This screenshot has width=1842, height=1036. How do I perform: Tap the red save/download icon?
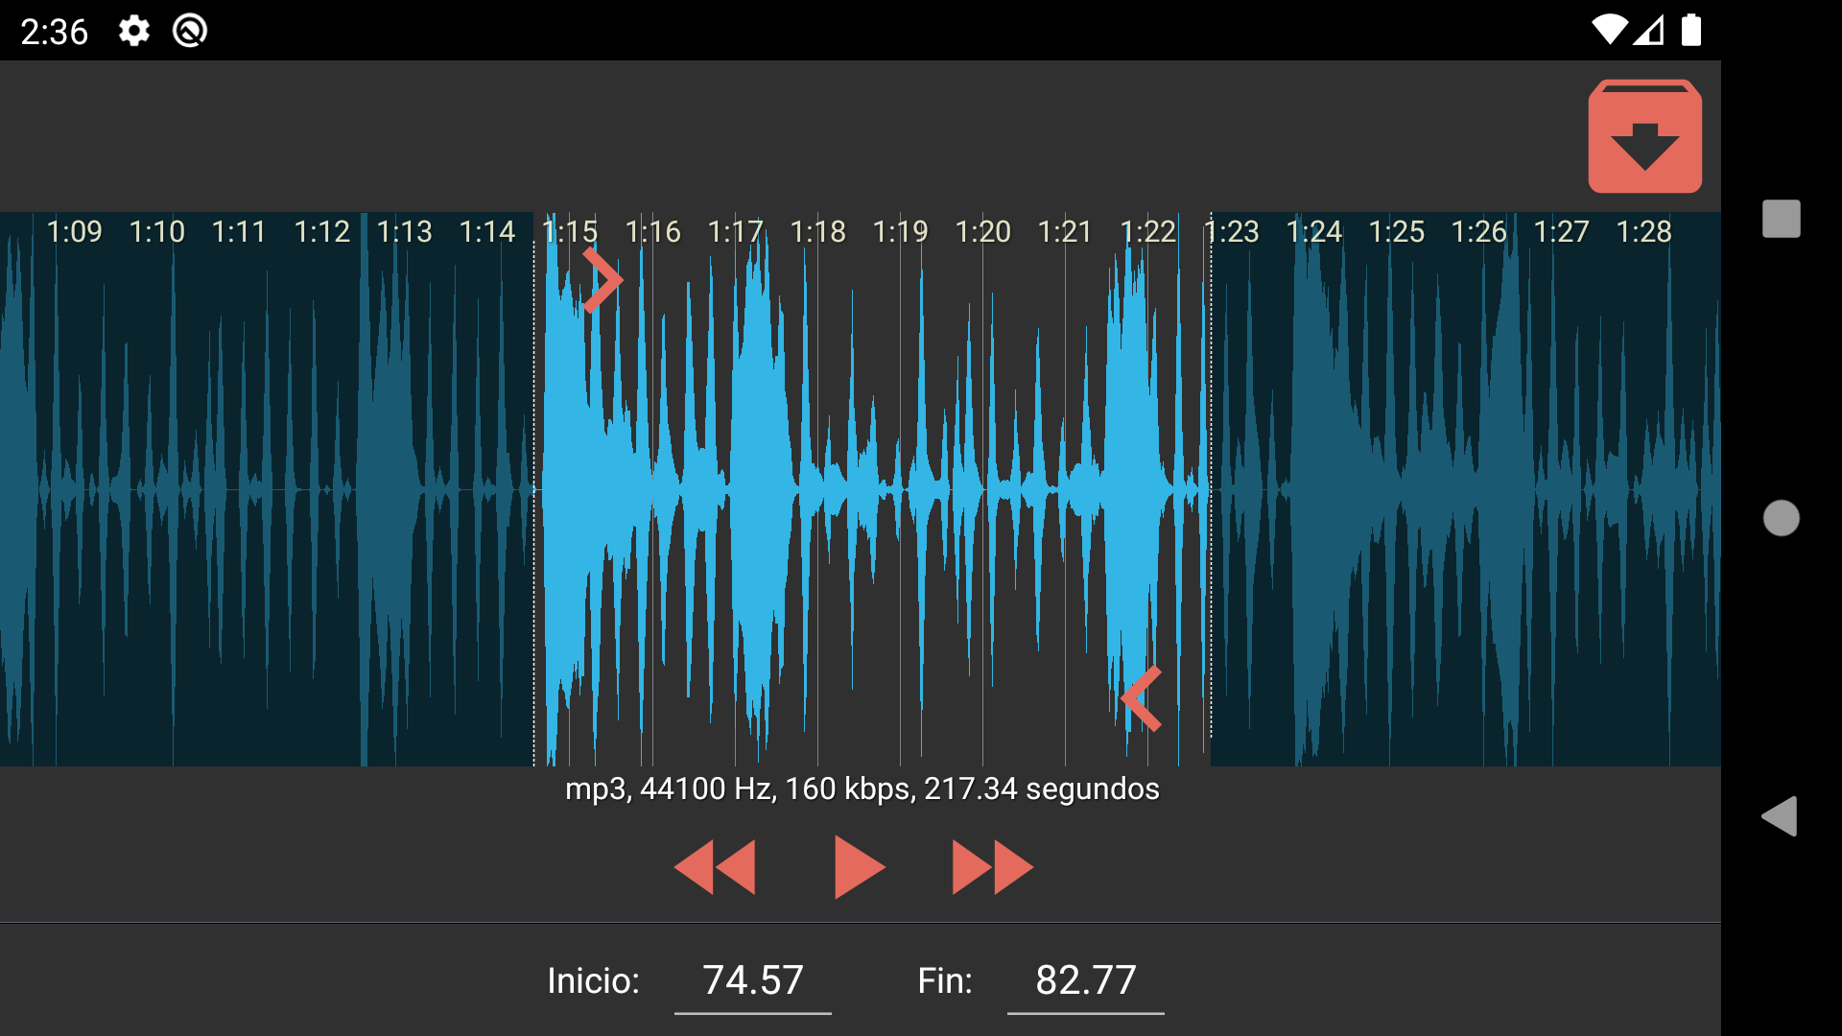pos(1644,136)
